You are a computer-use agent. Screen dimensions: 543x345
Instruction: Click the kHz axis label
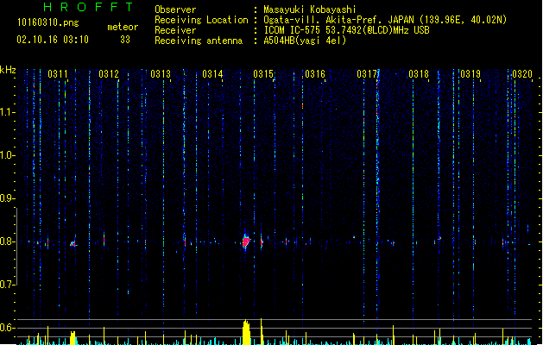[x=8, y=70]
